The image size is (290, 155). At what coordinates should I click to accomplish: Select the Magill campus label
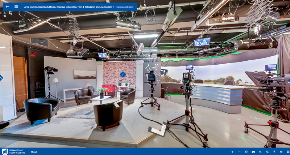click(x=34, y=152)
